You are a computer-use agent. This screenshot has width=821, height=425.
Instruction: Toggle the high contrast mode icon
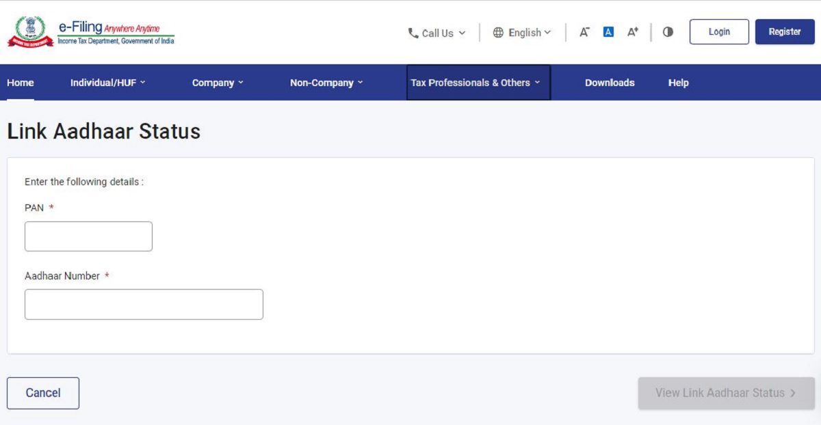coord(668,32)
